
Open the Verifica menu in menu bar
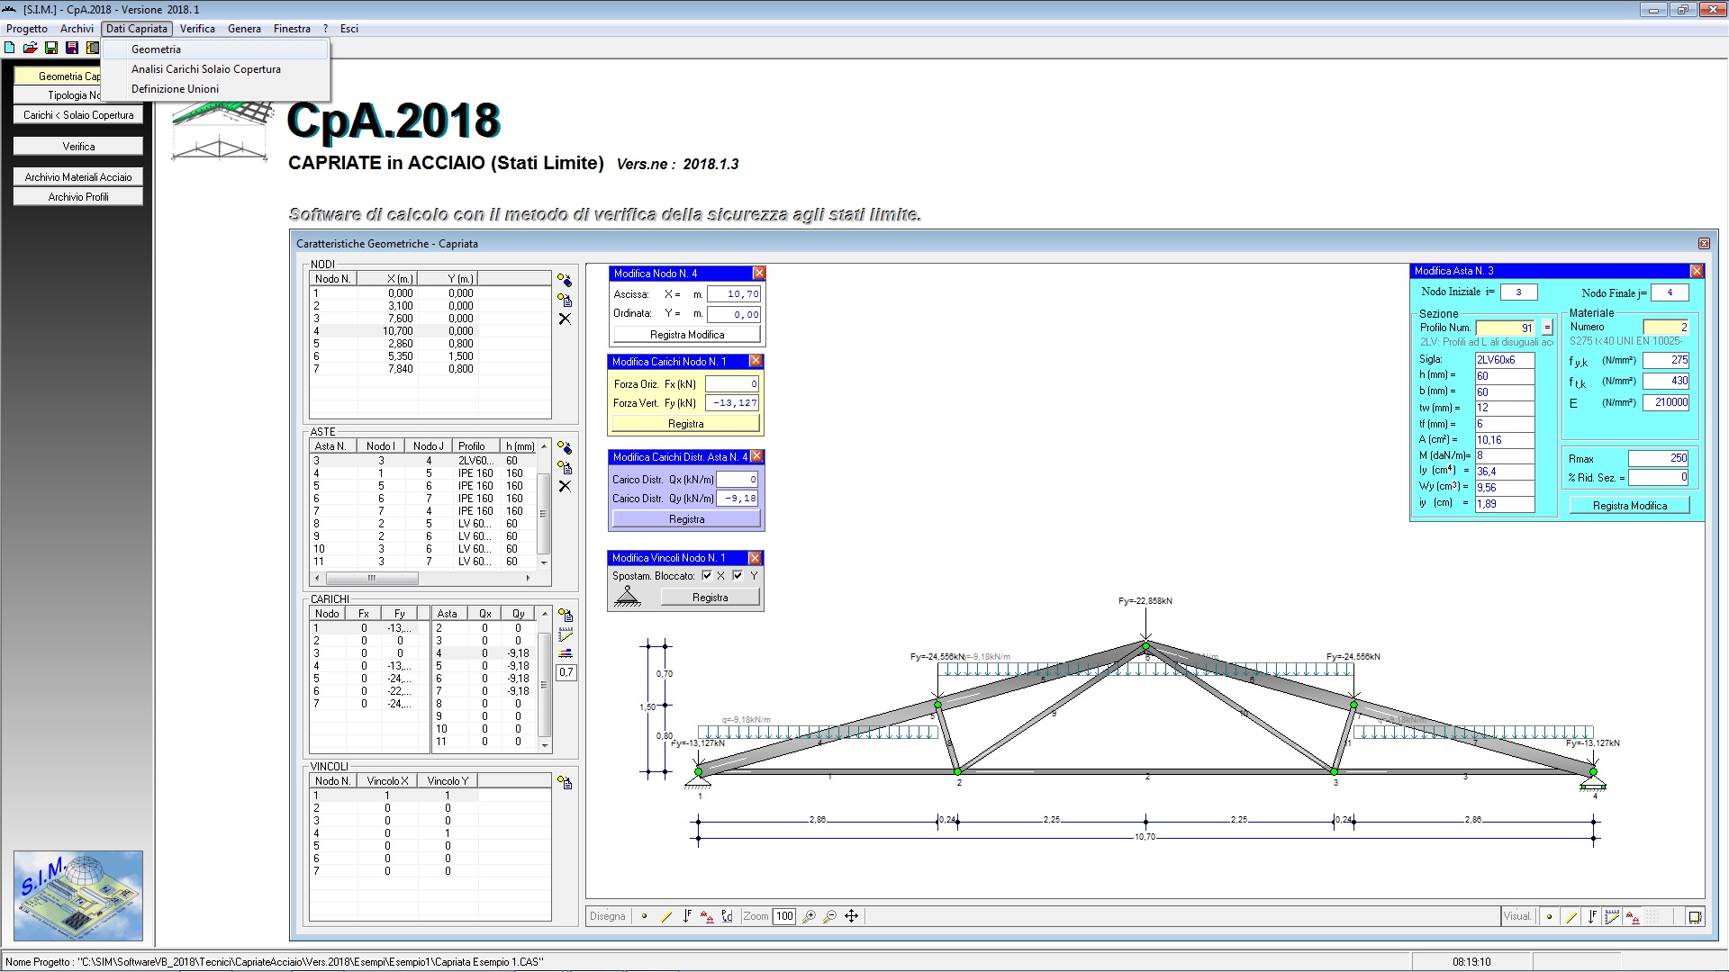tap(197, 29)
